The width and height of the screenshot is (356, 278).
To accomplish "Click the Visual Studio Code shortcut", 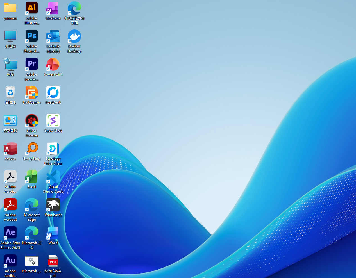I will (53, 177).
